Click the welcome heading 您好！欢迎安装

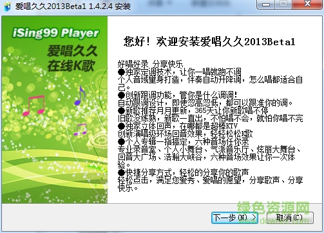[209, 41]
